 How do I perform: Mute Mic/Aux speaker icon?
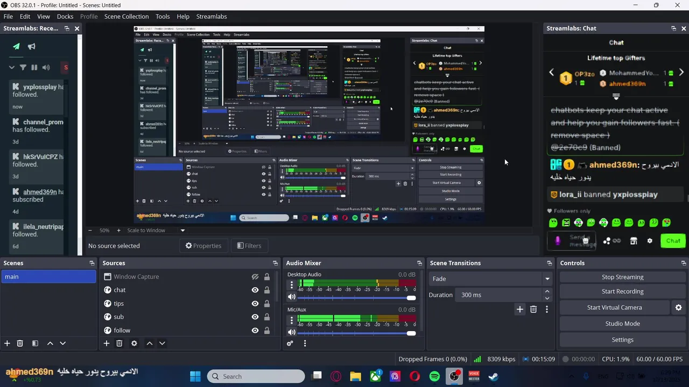(292, 332)
